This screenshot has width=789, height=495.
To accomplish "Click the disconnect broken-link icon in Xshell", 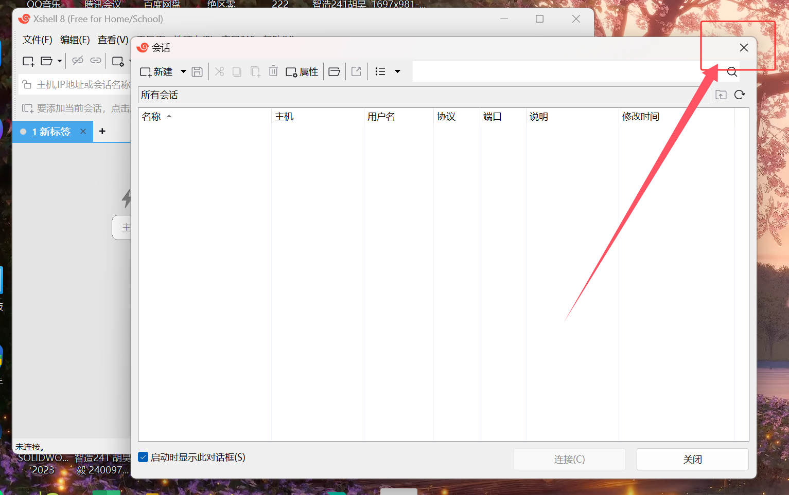I will [78, 61].
